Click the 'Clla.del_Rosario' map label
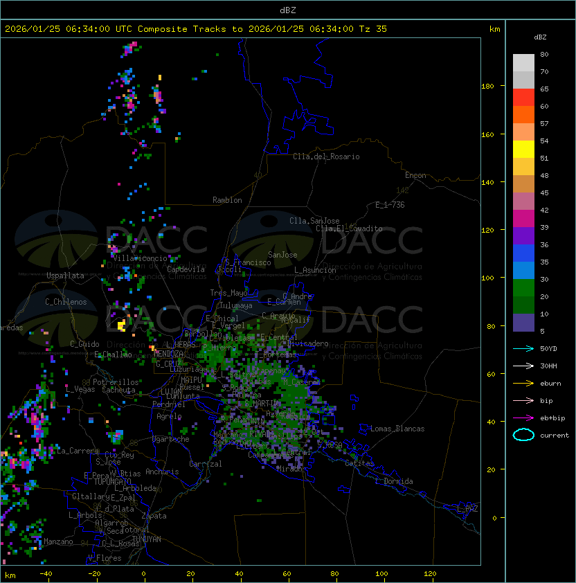Screen dimensions: 576x583 coord(326,156)
